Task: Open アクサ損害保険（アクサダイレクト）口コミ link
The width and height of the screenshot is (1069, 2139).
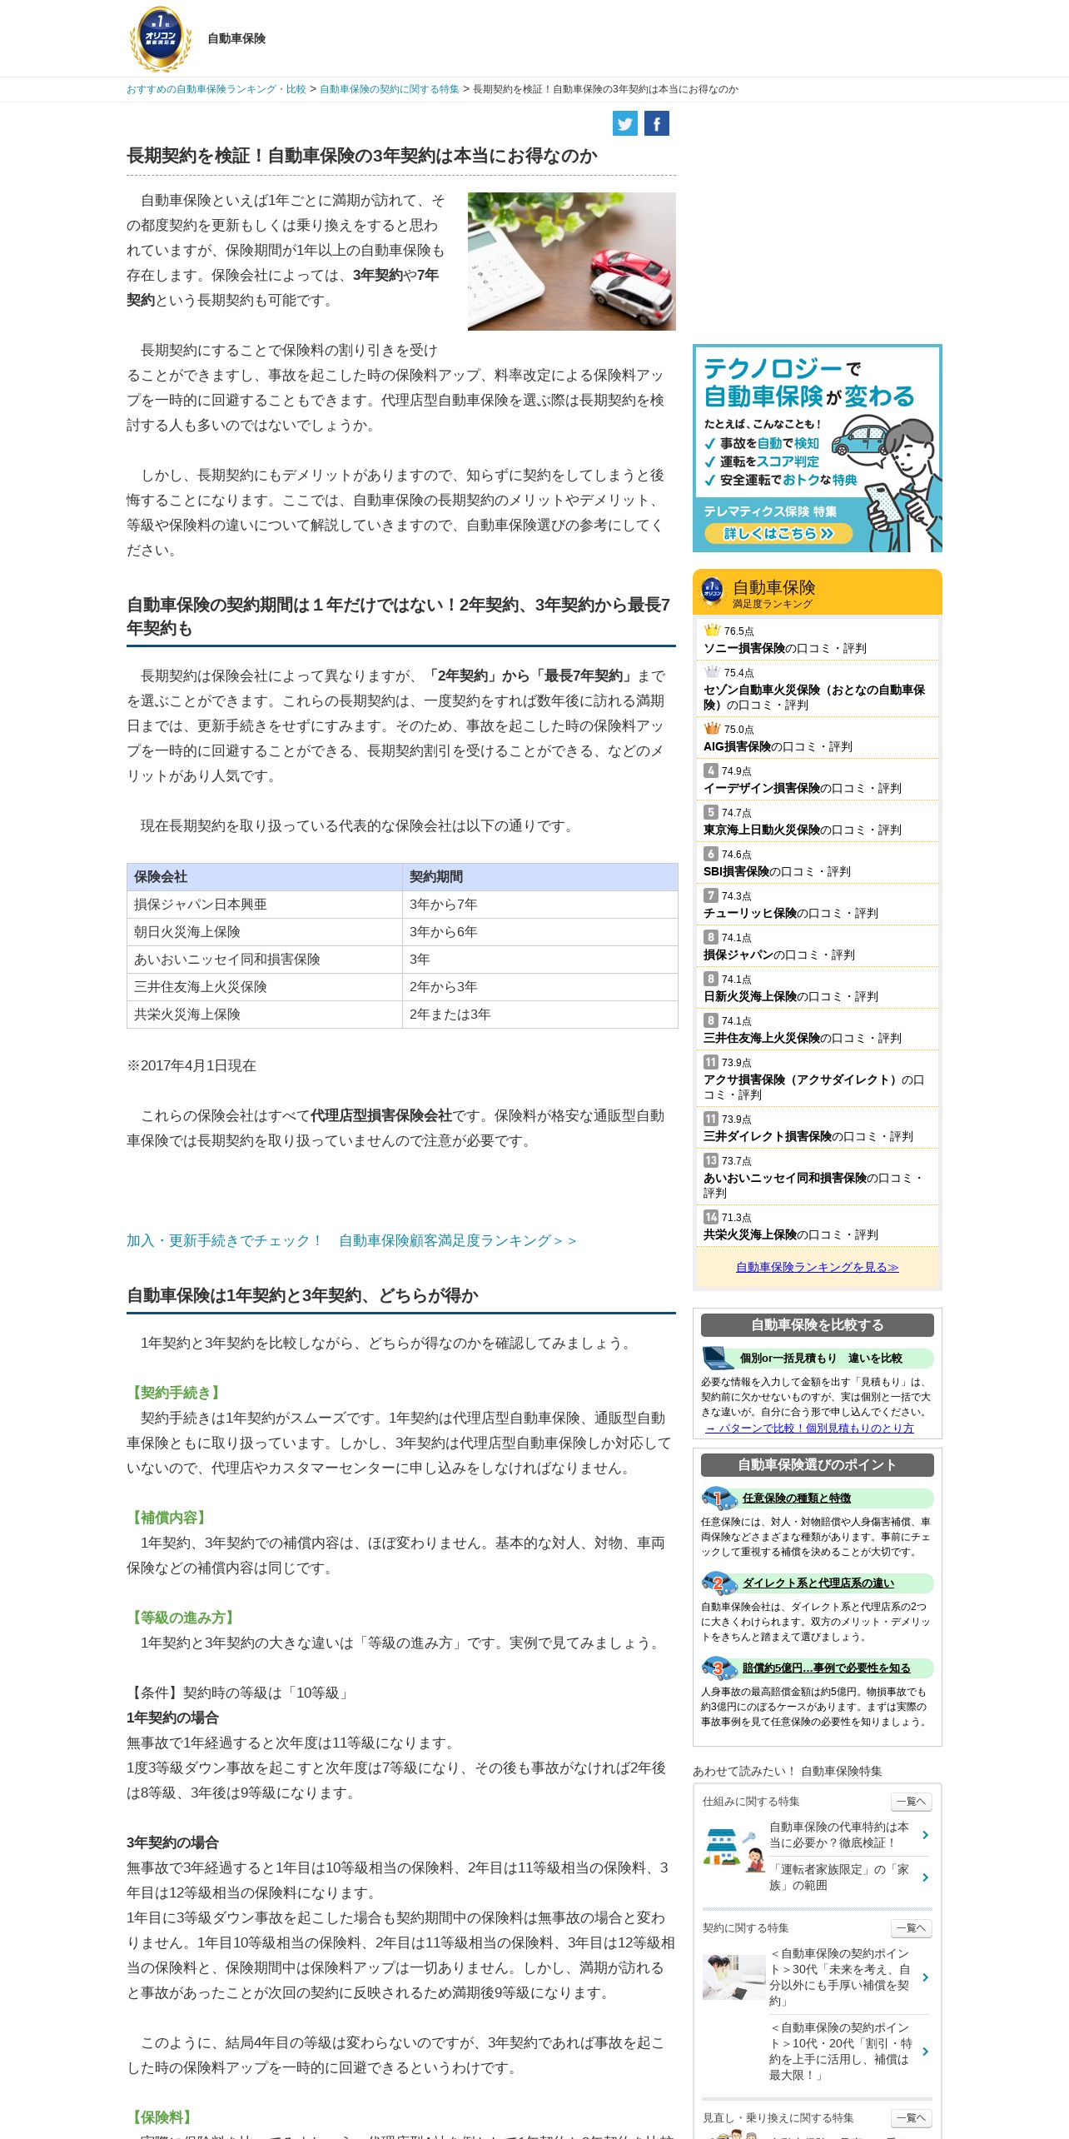Action: 813,1087
